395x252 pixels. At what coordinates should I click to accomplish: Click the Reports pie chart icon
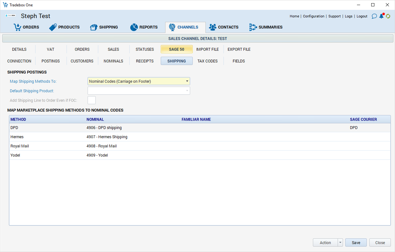pos(134,27)
